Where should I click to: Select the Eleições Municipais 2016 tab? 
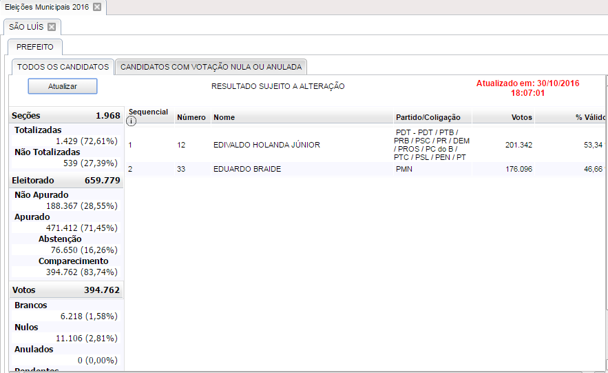46,7
